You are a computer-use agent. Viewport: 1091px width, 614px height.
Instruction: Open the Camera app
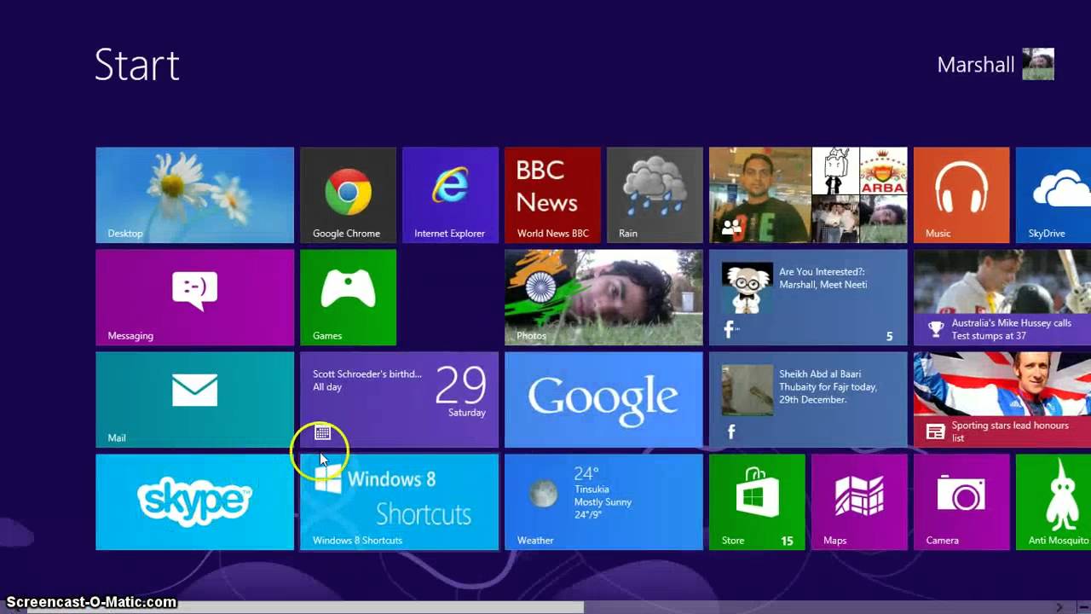961,501
